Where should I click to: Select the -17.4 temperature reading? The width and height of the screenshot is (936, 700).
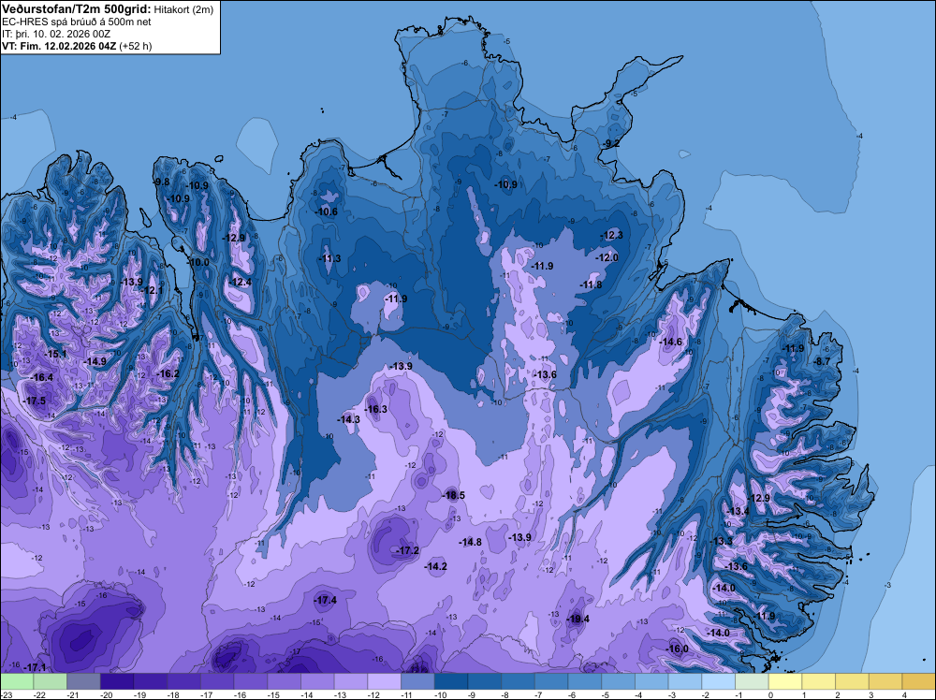[326, 601]
